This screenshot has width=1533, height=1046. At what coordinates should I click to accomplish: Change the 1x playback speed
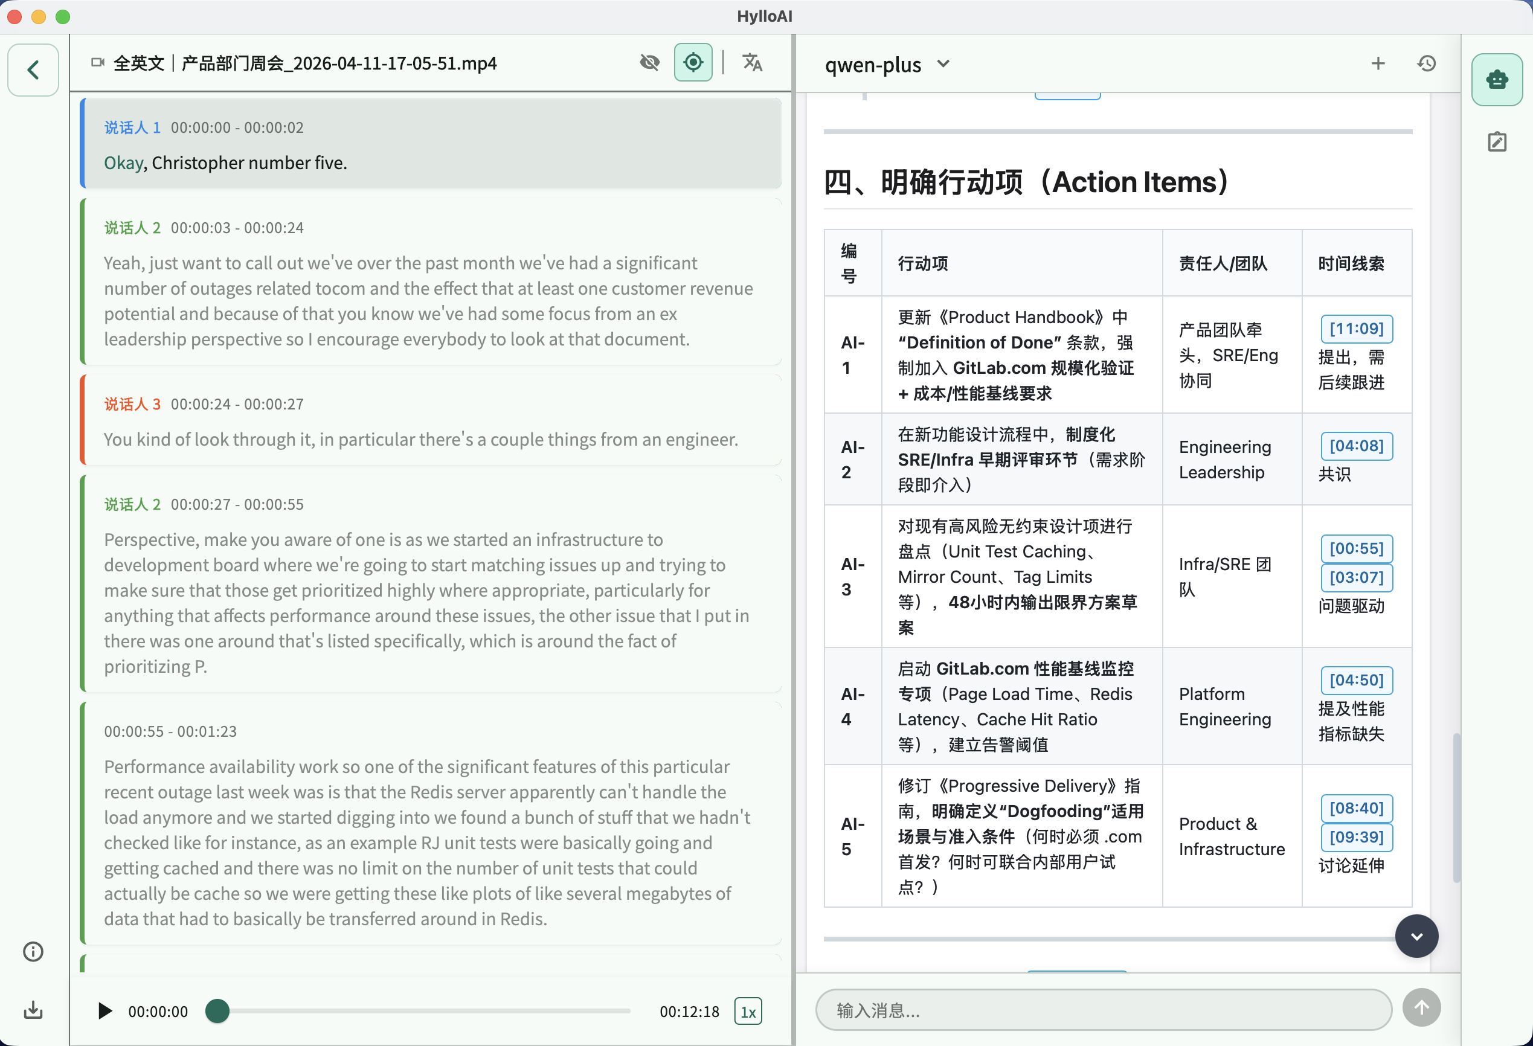coord(748,1012)
